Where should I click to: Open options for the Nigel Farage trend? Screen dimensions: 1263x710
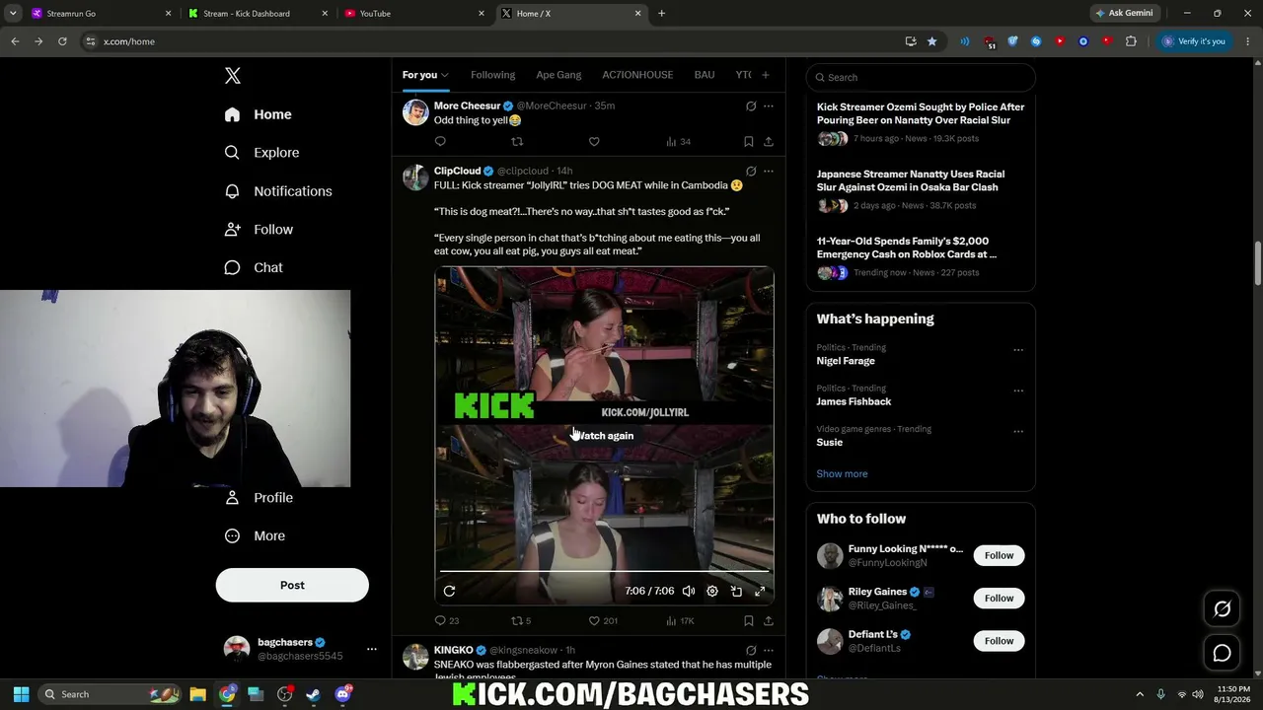[x=1018, y=349]
